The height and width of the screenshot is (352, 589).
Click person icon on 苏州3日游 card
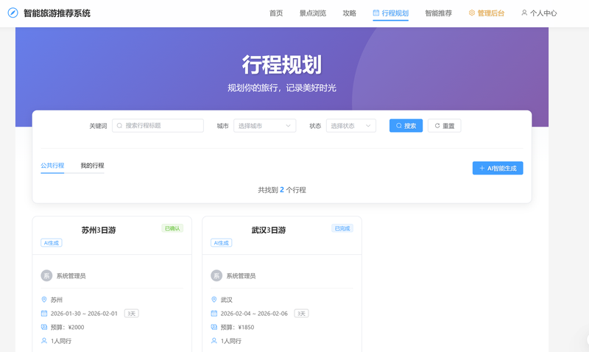(x=44, y=341)
